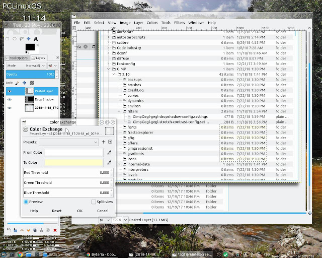Image resolution: width=322 pixels, height=258 pixels.
Task: Select the Rectangle Select tool in toolbox
Action: 8,39
